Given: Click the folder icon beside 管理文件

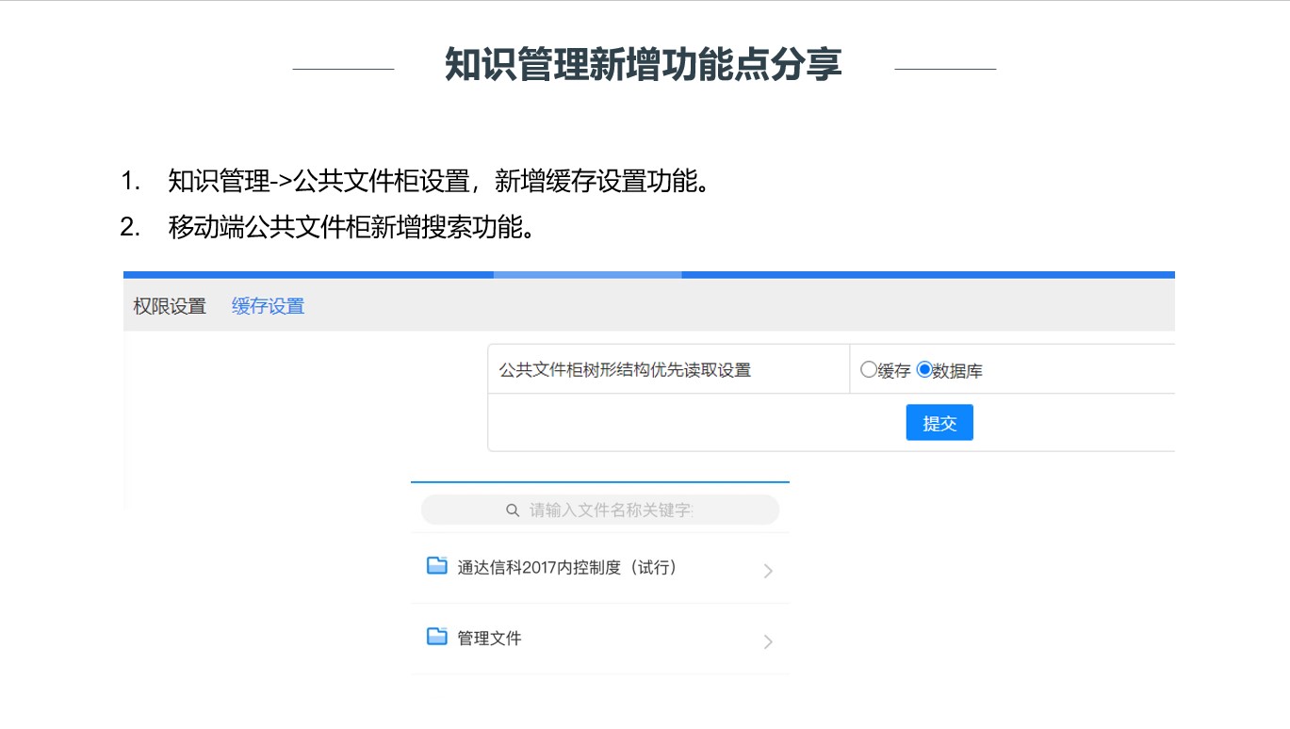Looking at the screenshot, I should pos(436,637).
